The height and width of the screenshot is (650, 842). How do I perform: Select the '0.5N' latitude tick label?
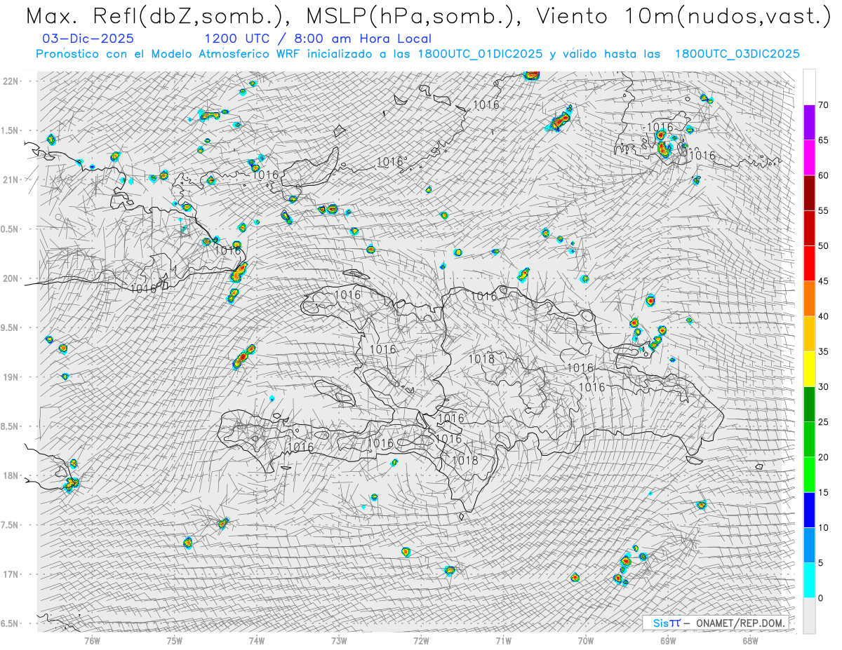(11, 229)
